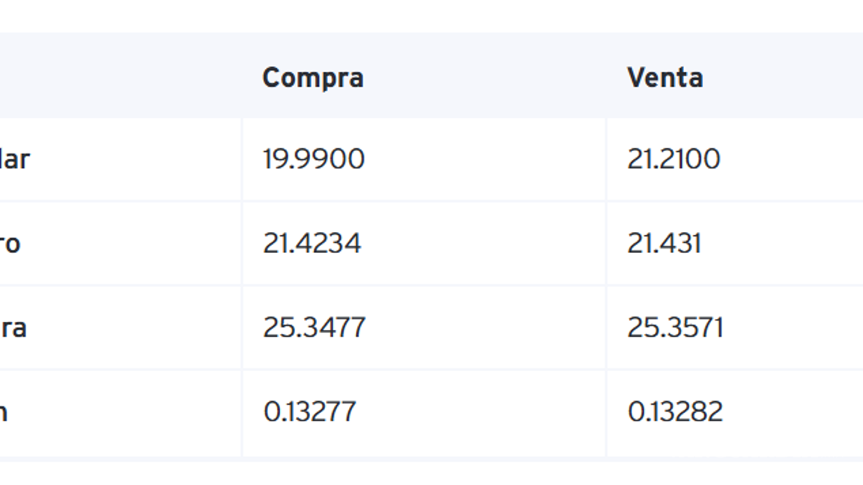This screenshot has width=863, height=485.
Task: Pick the 25.3571 Venta cell
Action: click(675, 327)
